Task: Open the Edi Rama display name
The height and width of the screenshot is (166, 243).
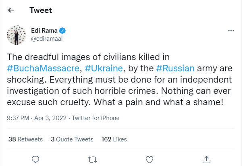Action: 44,30
